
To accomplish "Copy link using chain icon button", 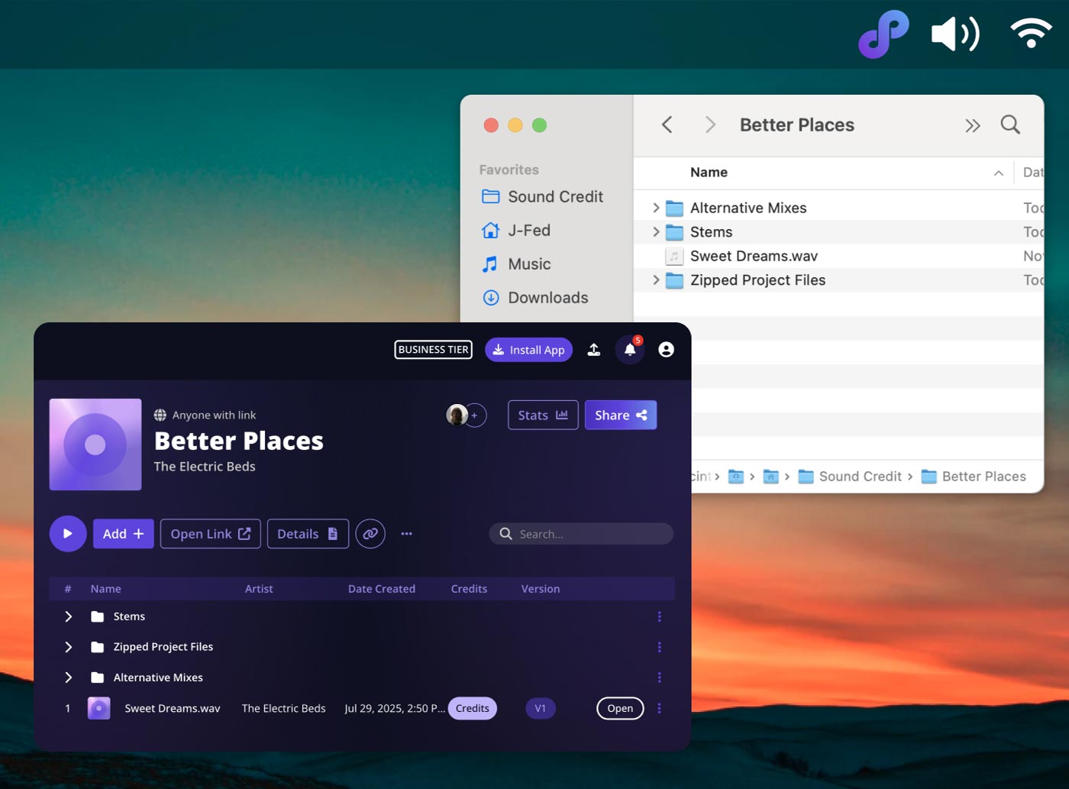I will (370, 534).
